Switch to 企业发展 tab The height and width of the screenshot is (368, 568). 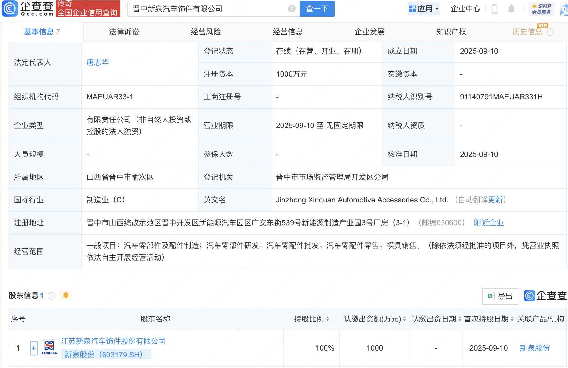[369, 32]
